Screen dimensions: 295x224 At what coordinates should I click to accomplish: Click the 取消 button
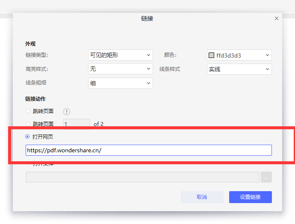point(202,197)
